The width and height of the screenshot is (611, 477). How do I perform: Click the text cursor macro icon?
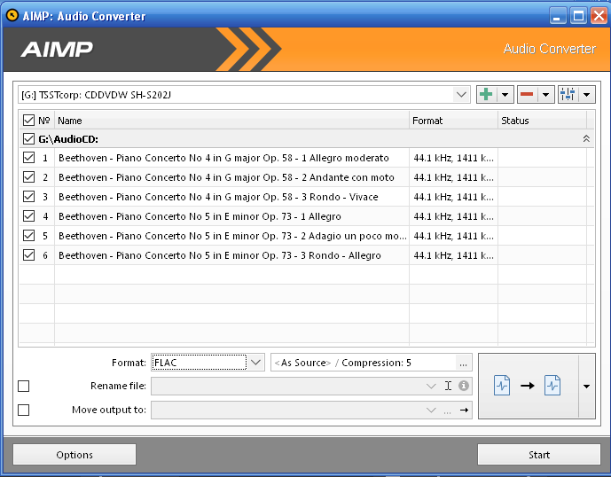tap(448, 386)
